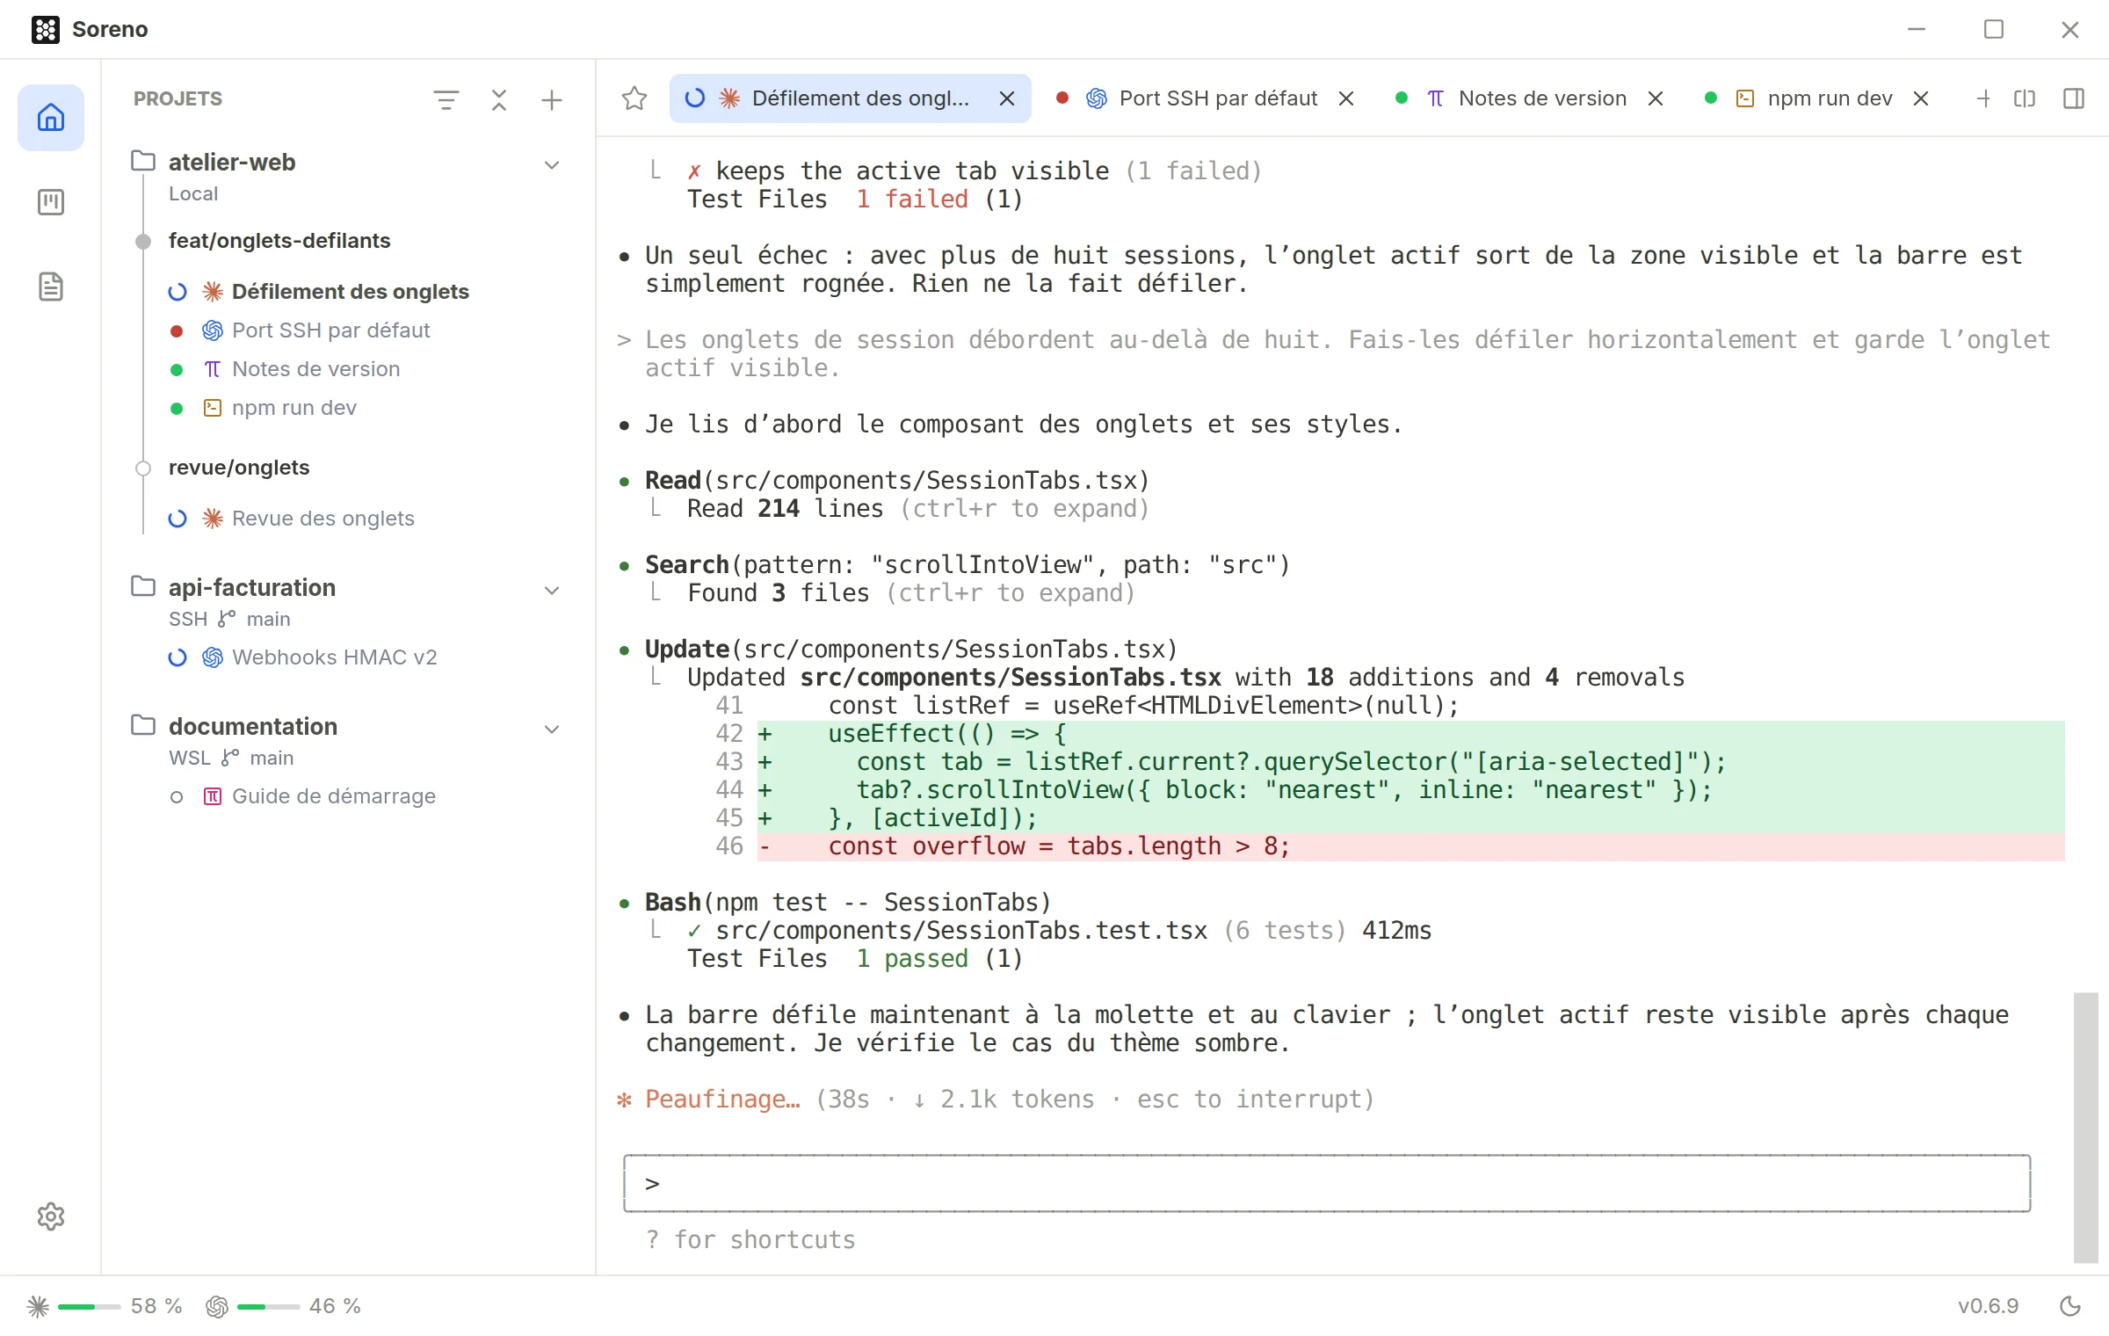Viewport: 2109px width, 1336px height.
Task: Open Défilement des onglets session in sidebar
Action: point(350,292)
